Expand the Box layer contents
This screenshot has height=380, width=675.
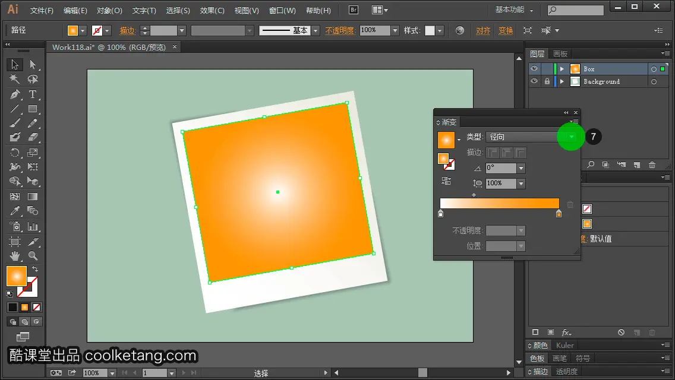[562, 69]
